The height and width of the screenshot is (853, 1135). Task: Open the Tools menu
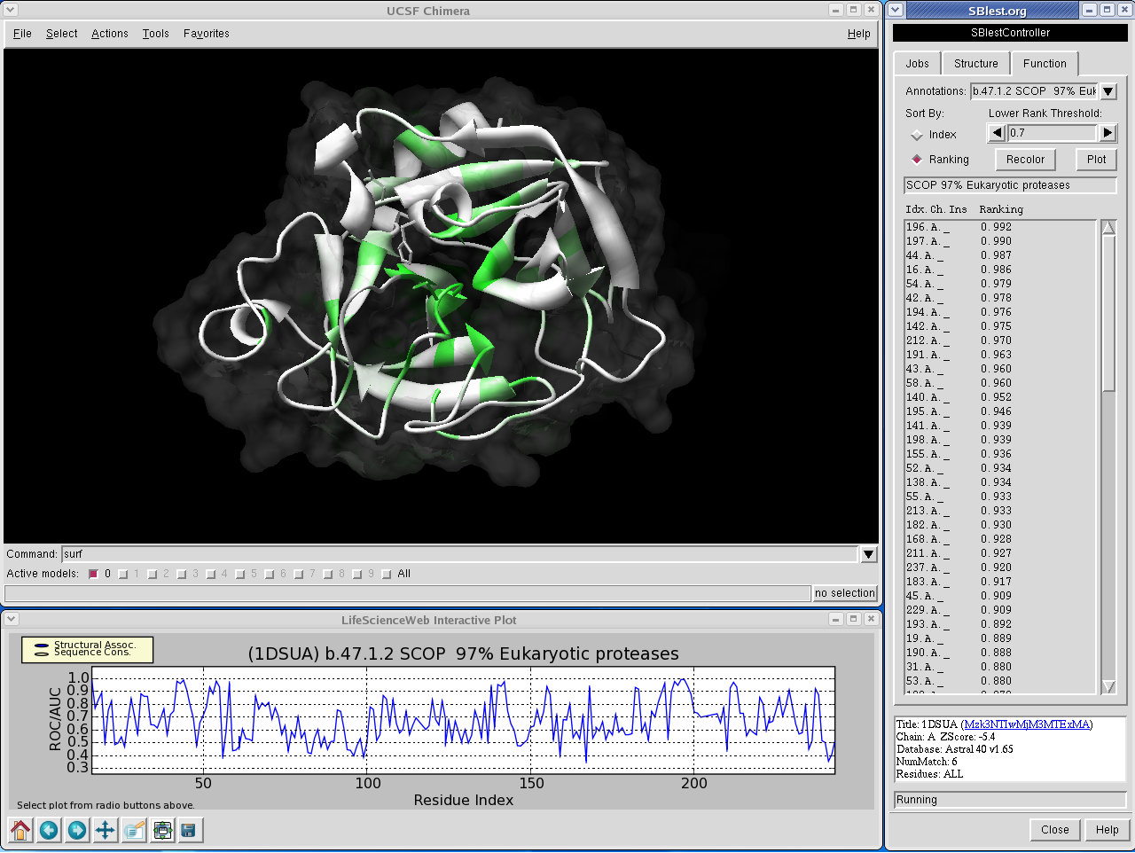(155, 34)
